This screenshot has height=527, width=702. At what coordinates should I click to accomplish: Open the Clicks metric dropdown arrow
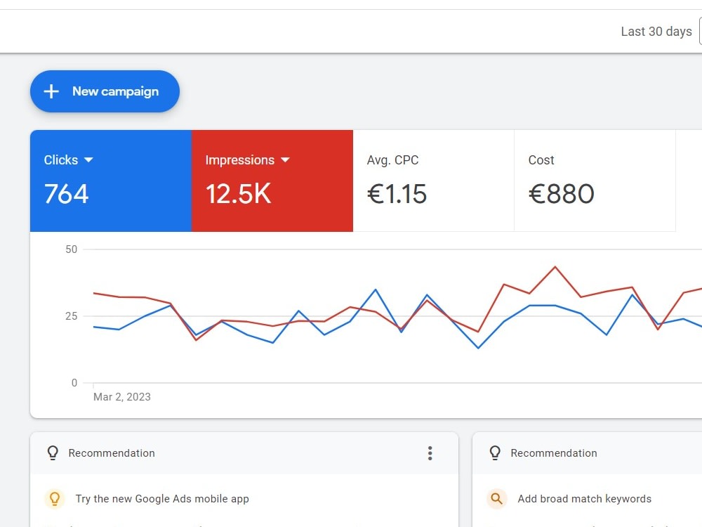click(x=88, y=160)
